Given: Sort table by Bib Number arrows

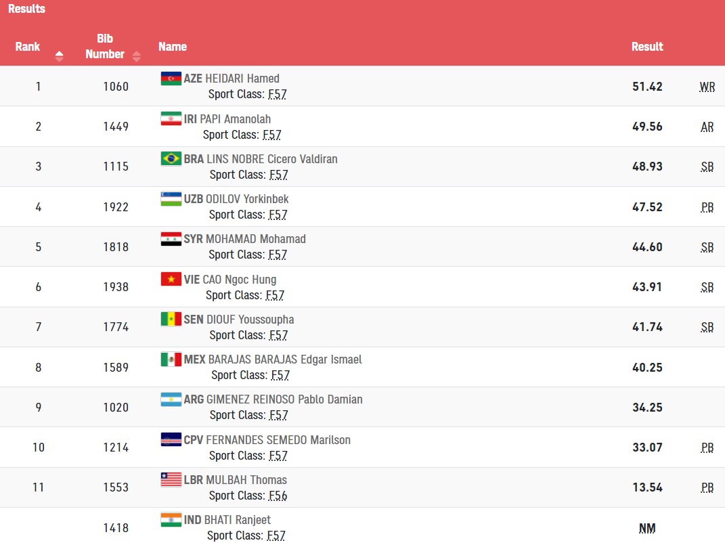Looking at the screenshot, I should pyautogui.click(x=136, y=56).
